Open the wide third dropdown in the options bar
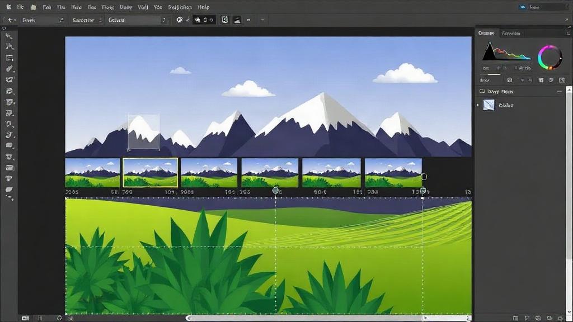Screen dimensions: 573x322 point(137,20)
